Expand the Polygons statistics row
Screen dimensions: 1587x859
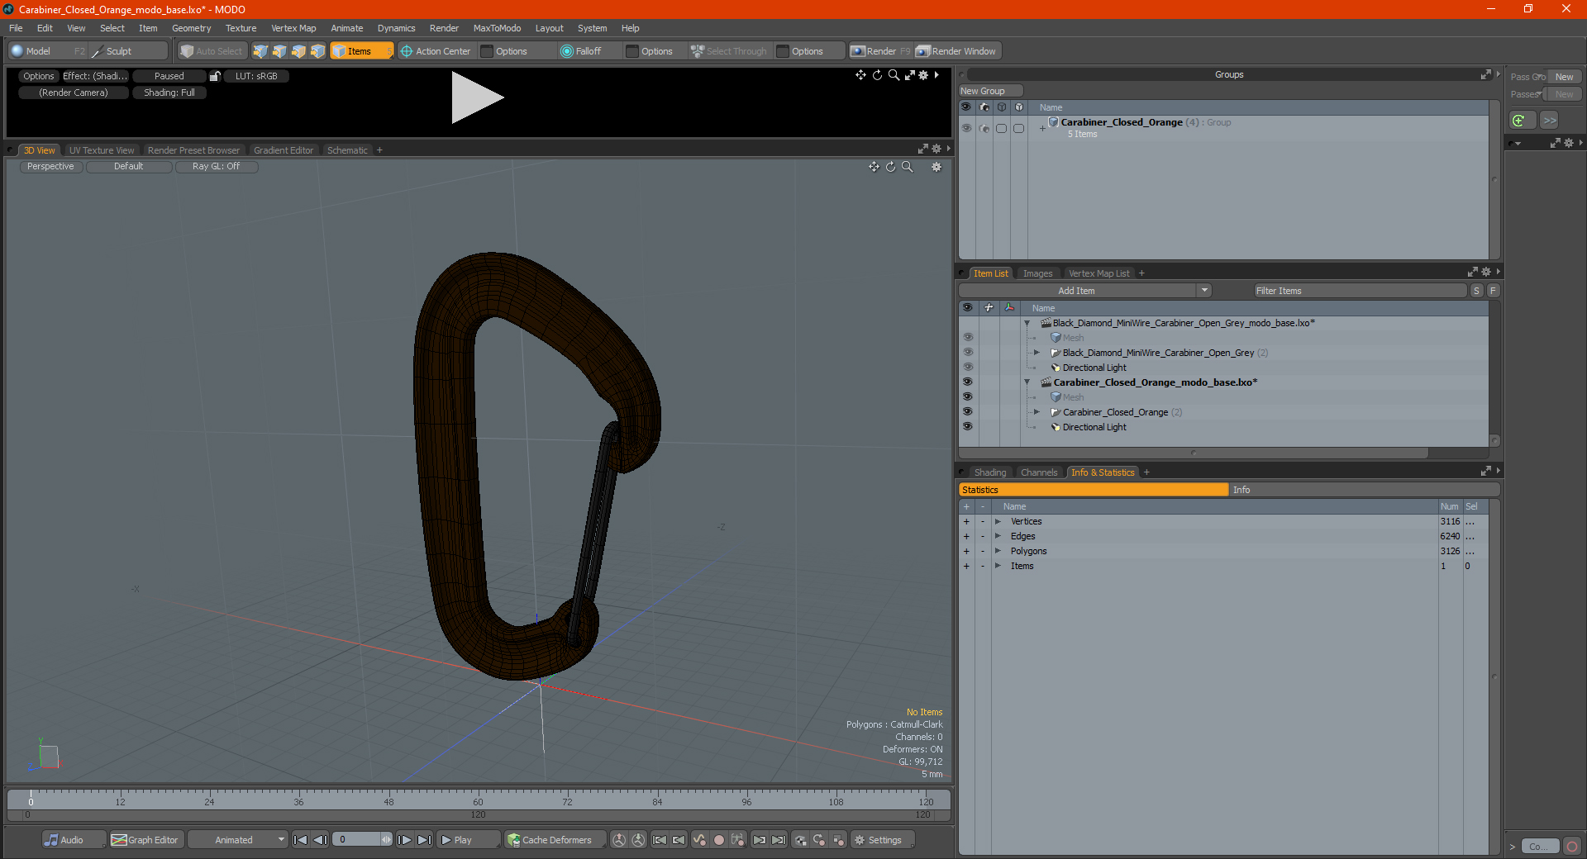[x=998, y=551]
